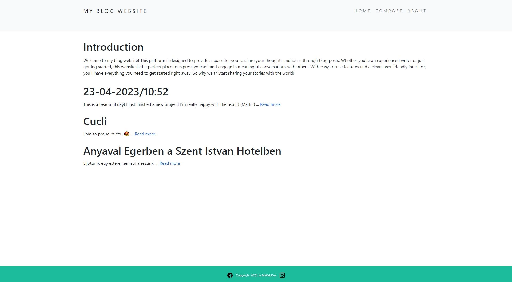The image size is (512, 282).
Task: Open the ABOUT page from navbar
Action: coord(417,11)
